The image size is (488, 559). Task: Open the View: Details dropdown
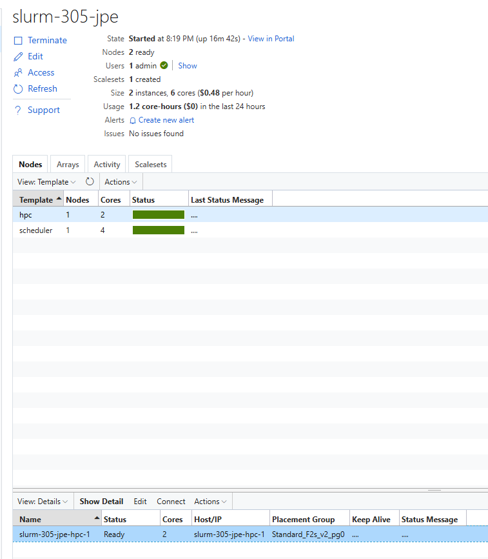coord(43,502)
